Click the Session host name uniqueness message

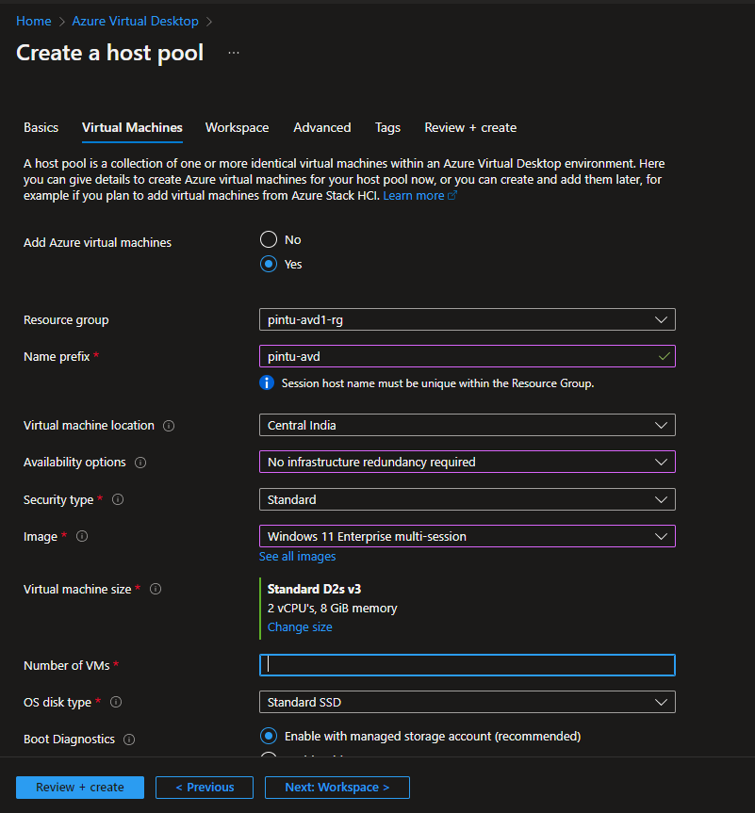[437, 383]
